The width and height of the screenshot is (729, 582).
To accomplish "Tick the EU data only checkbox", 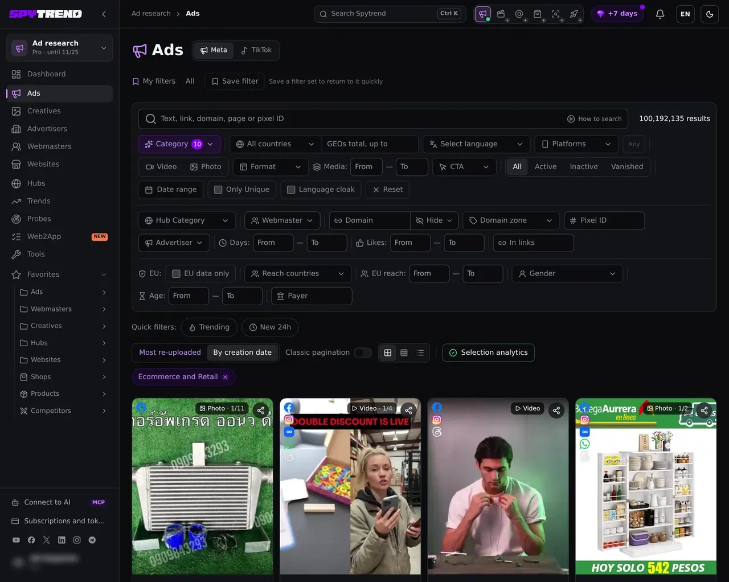I will coord(177,273).
